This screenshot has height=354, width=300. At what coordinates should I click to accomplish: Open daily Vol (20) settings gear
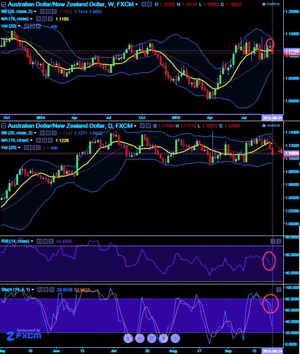(x=32, y=148)
